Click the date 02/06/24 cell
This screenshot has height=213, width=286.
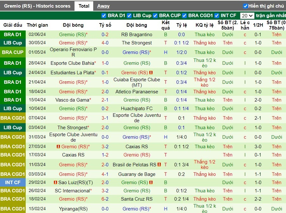click(37, 35)
